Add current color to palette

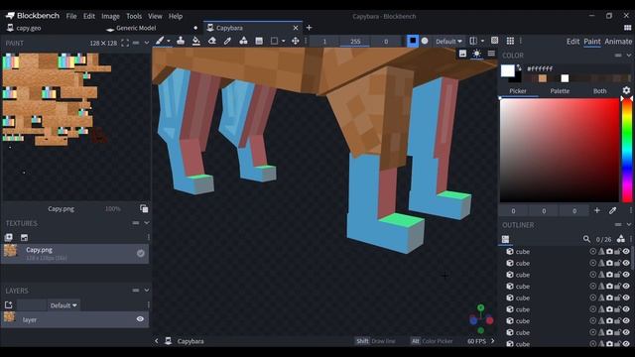tap(597, 210)
